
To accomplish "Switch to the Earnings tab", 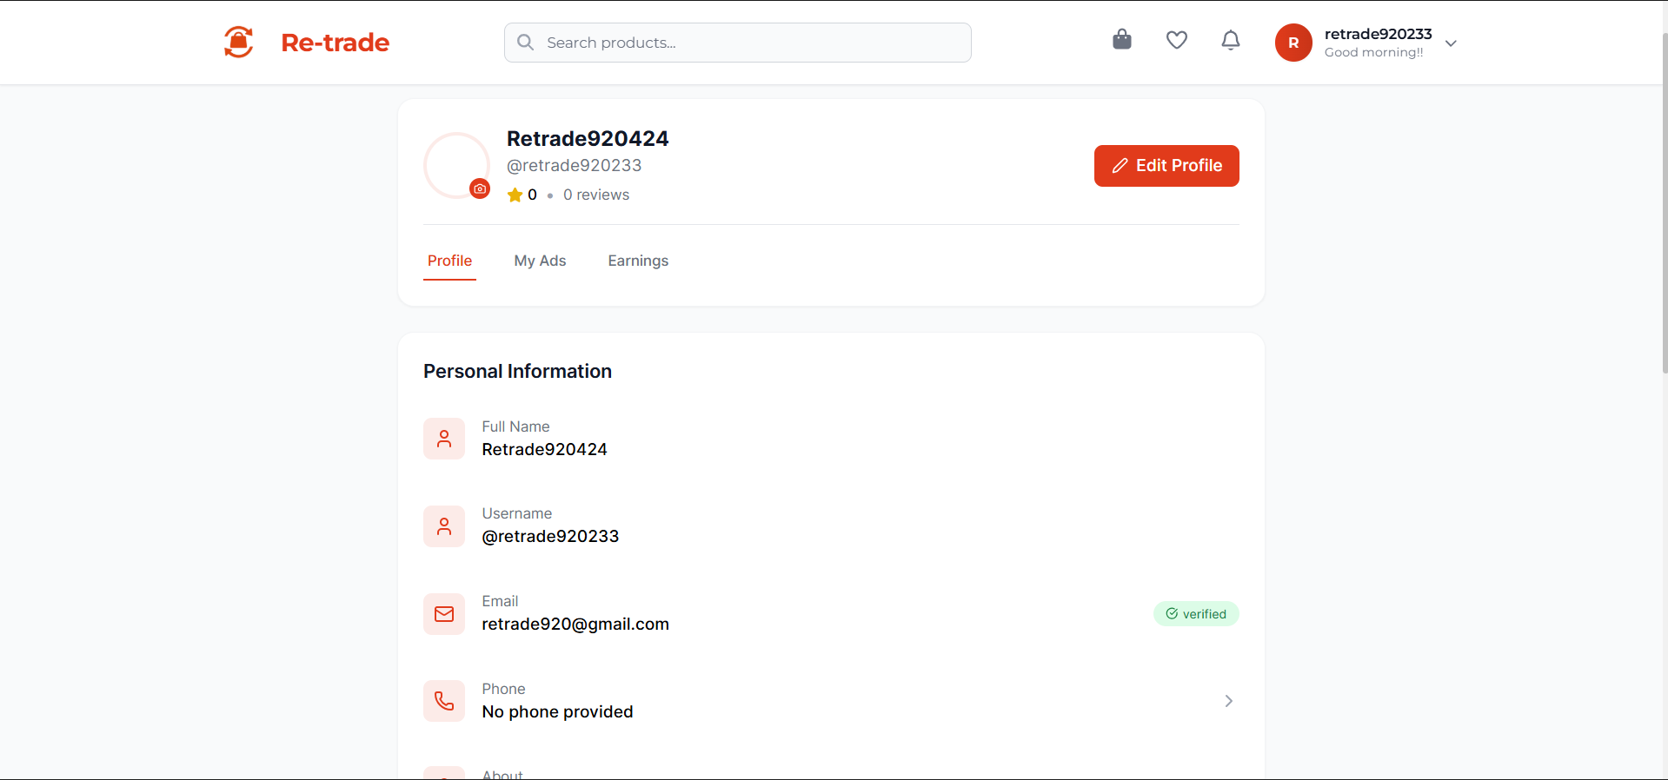I will pyautogui.click(x=638, y=261).
